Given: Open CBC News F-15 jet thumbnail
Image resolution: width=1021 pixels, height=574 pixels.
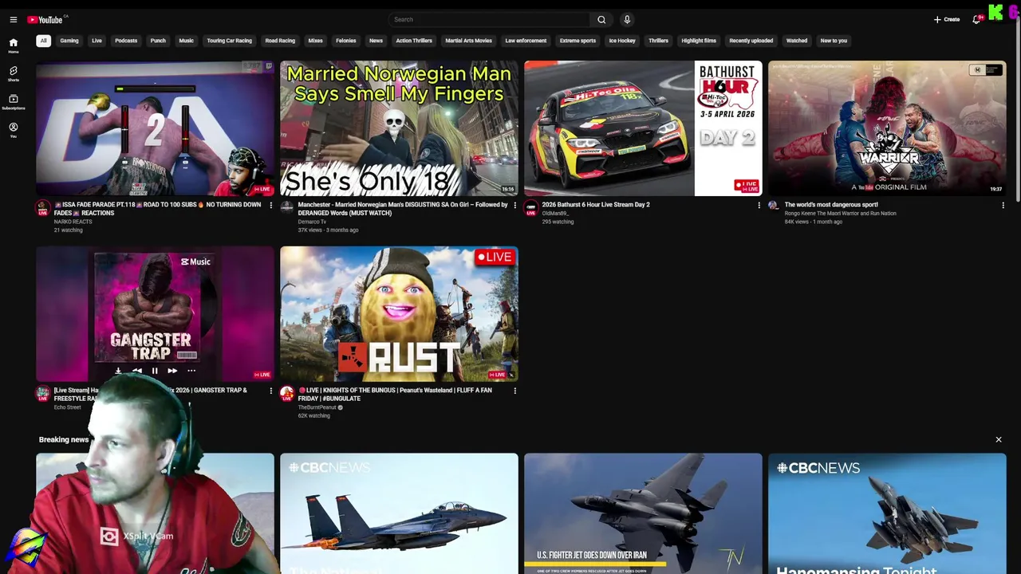Looking at the screenshot, I should pyautogui.click(x=399, y=513).
